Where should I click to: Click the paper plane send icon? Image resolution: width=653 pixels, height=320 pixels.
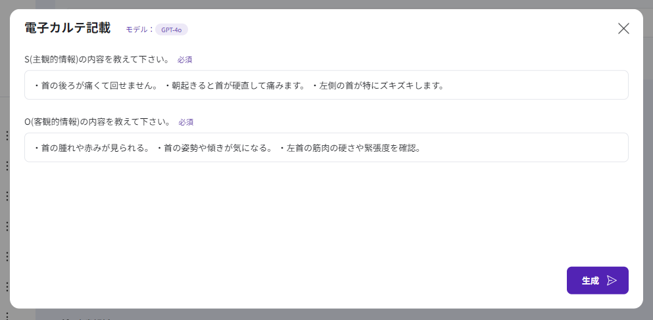pyautogui.click(x=612, y=281)
